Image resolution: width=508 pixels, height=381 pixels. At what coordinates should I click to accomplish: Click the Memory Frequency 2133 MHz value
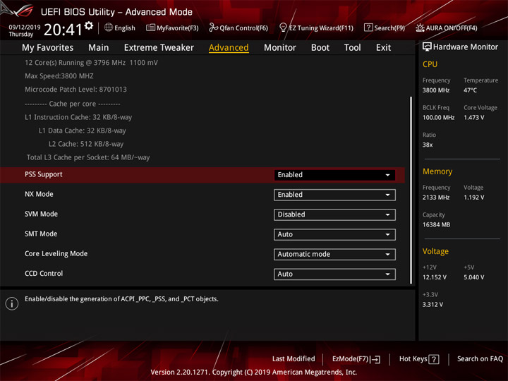click(x=436, y=198)
